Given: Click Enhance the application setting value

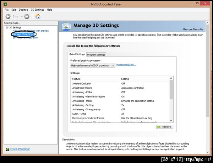Looking at the screenshot, I should [x=137, y=101].
